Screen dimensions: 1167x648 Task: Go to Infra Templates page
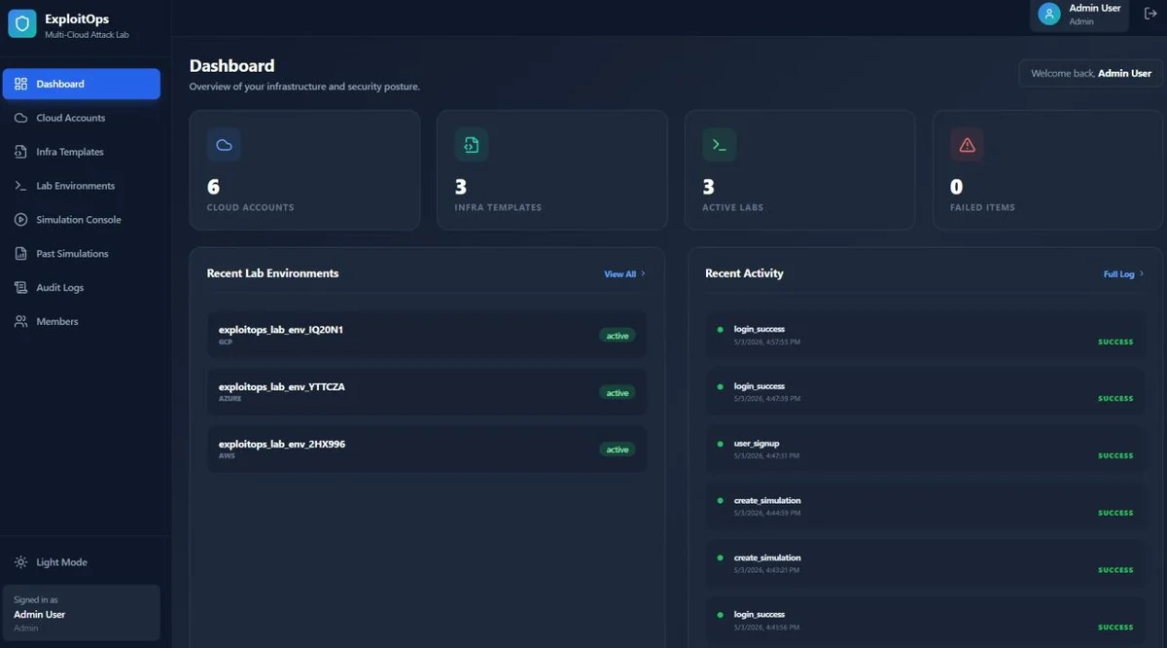(82, 152)
